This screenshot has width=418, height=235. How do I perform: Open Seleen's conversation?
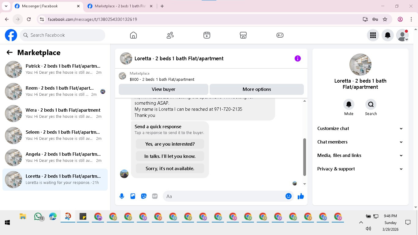pyautogui.click(x=55, y=135)
